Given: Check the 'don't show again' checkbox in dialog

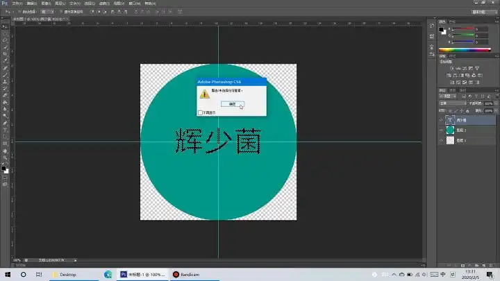Looking at the screenshot, I should (200, 112).
